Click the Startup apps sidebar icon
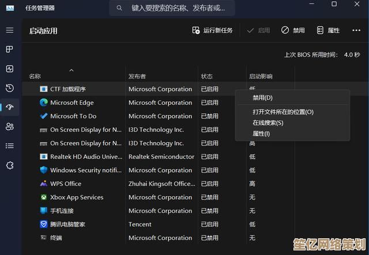 (x=10, y=107)
